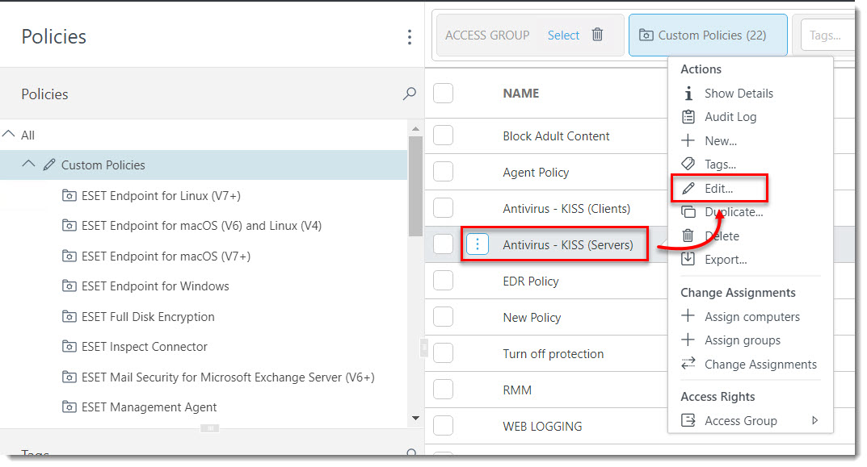This screenshot has height=467, width=867.
Task: Click the search icon in the Tags section
Action: click(411, 452)
